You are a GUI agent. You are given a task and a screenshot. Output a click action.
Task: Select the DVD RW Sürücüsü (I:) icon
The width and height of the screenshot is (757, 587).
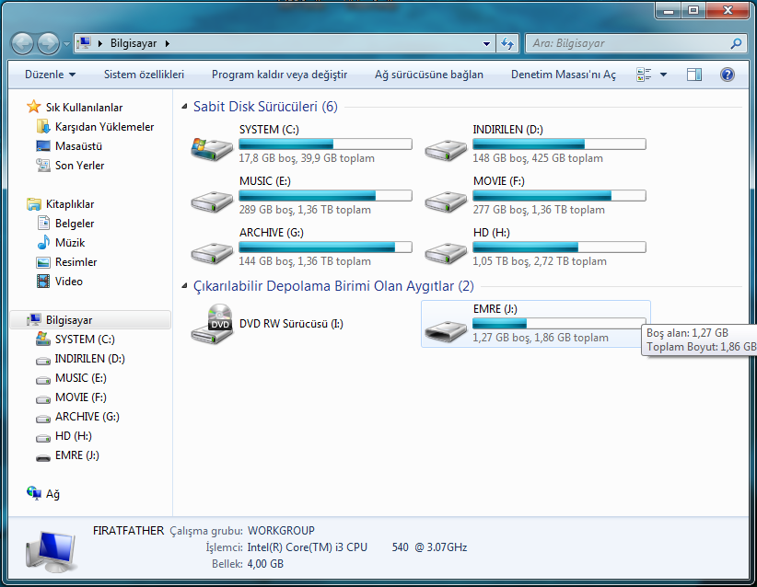tap(211, 324)
